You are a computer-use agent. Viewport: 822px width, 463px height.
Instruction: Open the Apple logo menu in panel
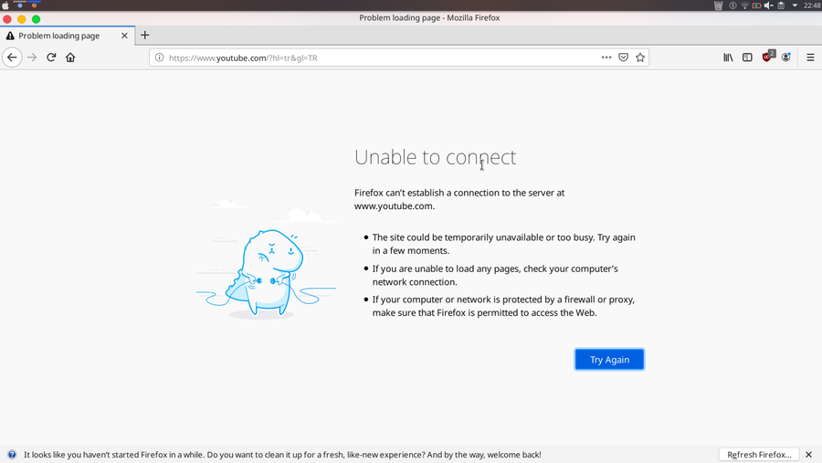coord(5,5)
